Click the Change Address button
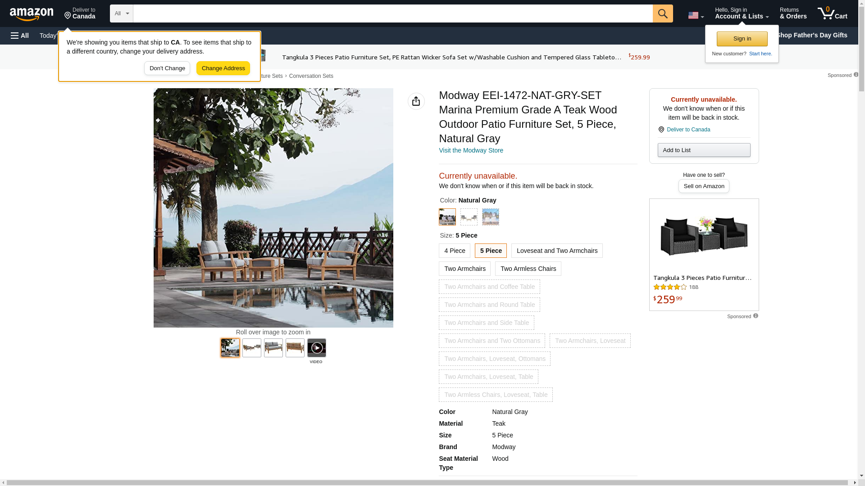 [223, 68]
